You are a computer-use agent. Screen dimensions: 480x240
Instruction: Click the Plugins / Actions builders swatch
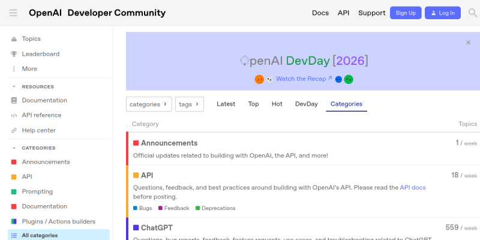(14, 221)
